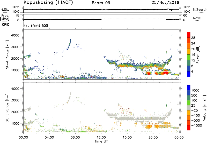207x143 pixels.
Task: Click the '18' frequency axis tick
Action: (17, 15)
